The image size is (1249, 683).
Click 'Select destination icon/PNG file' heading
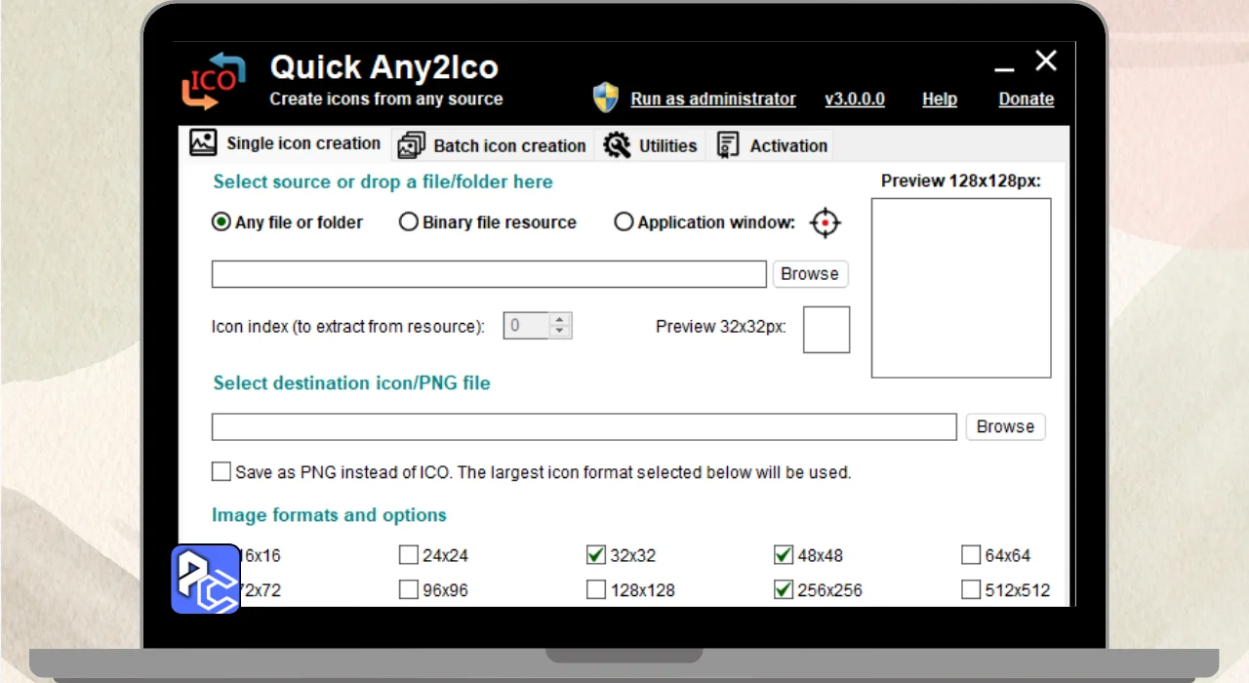tap(352, 383)
